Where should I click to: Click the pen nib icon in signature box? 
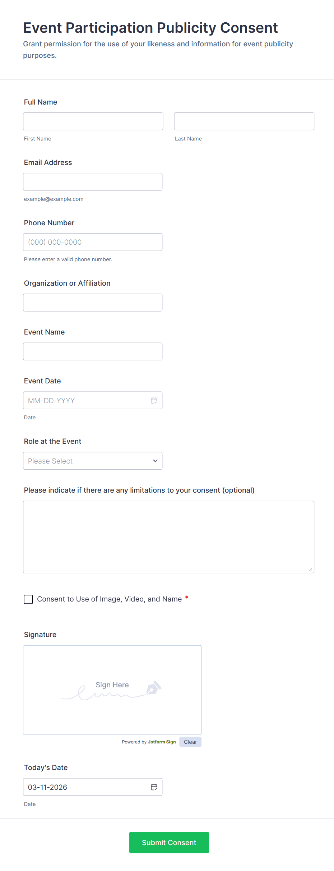(x=153, y=688)
